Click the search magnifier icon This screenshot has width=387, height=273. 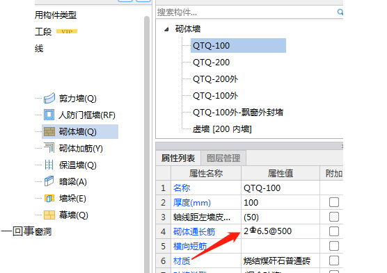(340, 12)
